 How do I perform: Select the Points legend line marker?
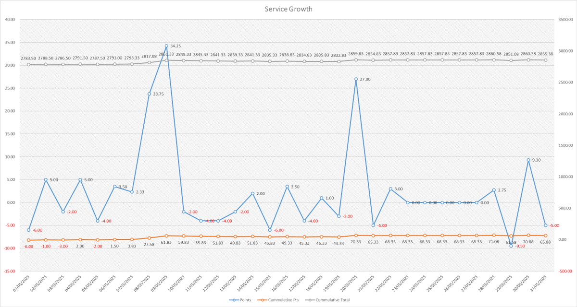(x=234, y=299)
